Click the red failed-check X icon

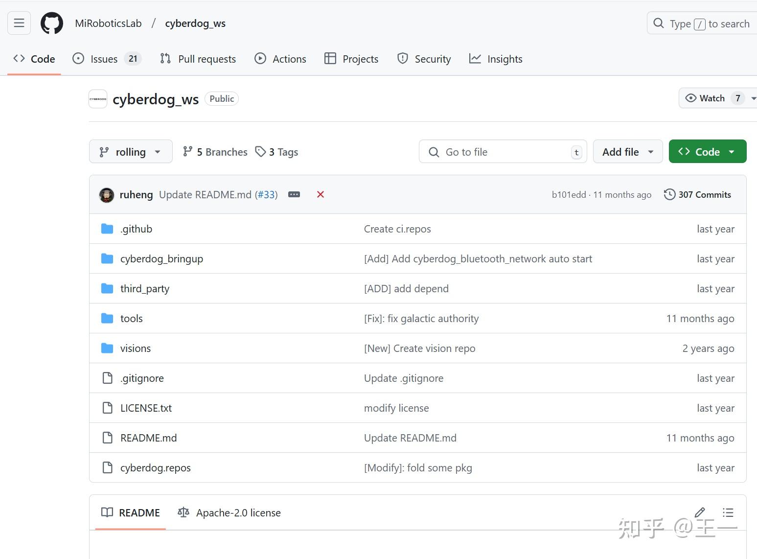click(x=320, y=194)
